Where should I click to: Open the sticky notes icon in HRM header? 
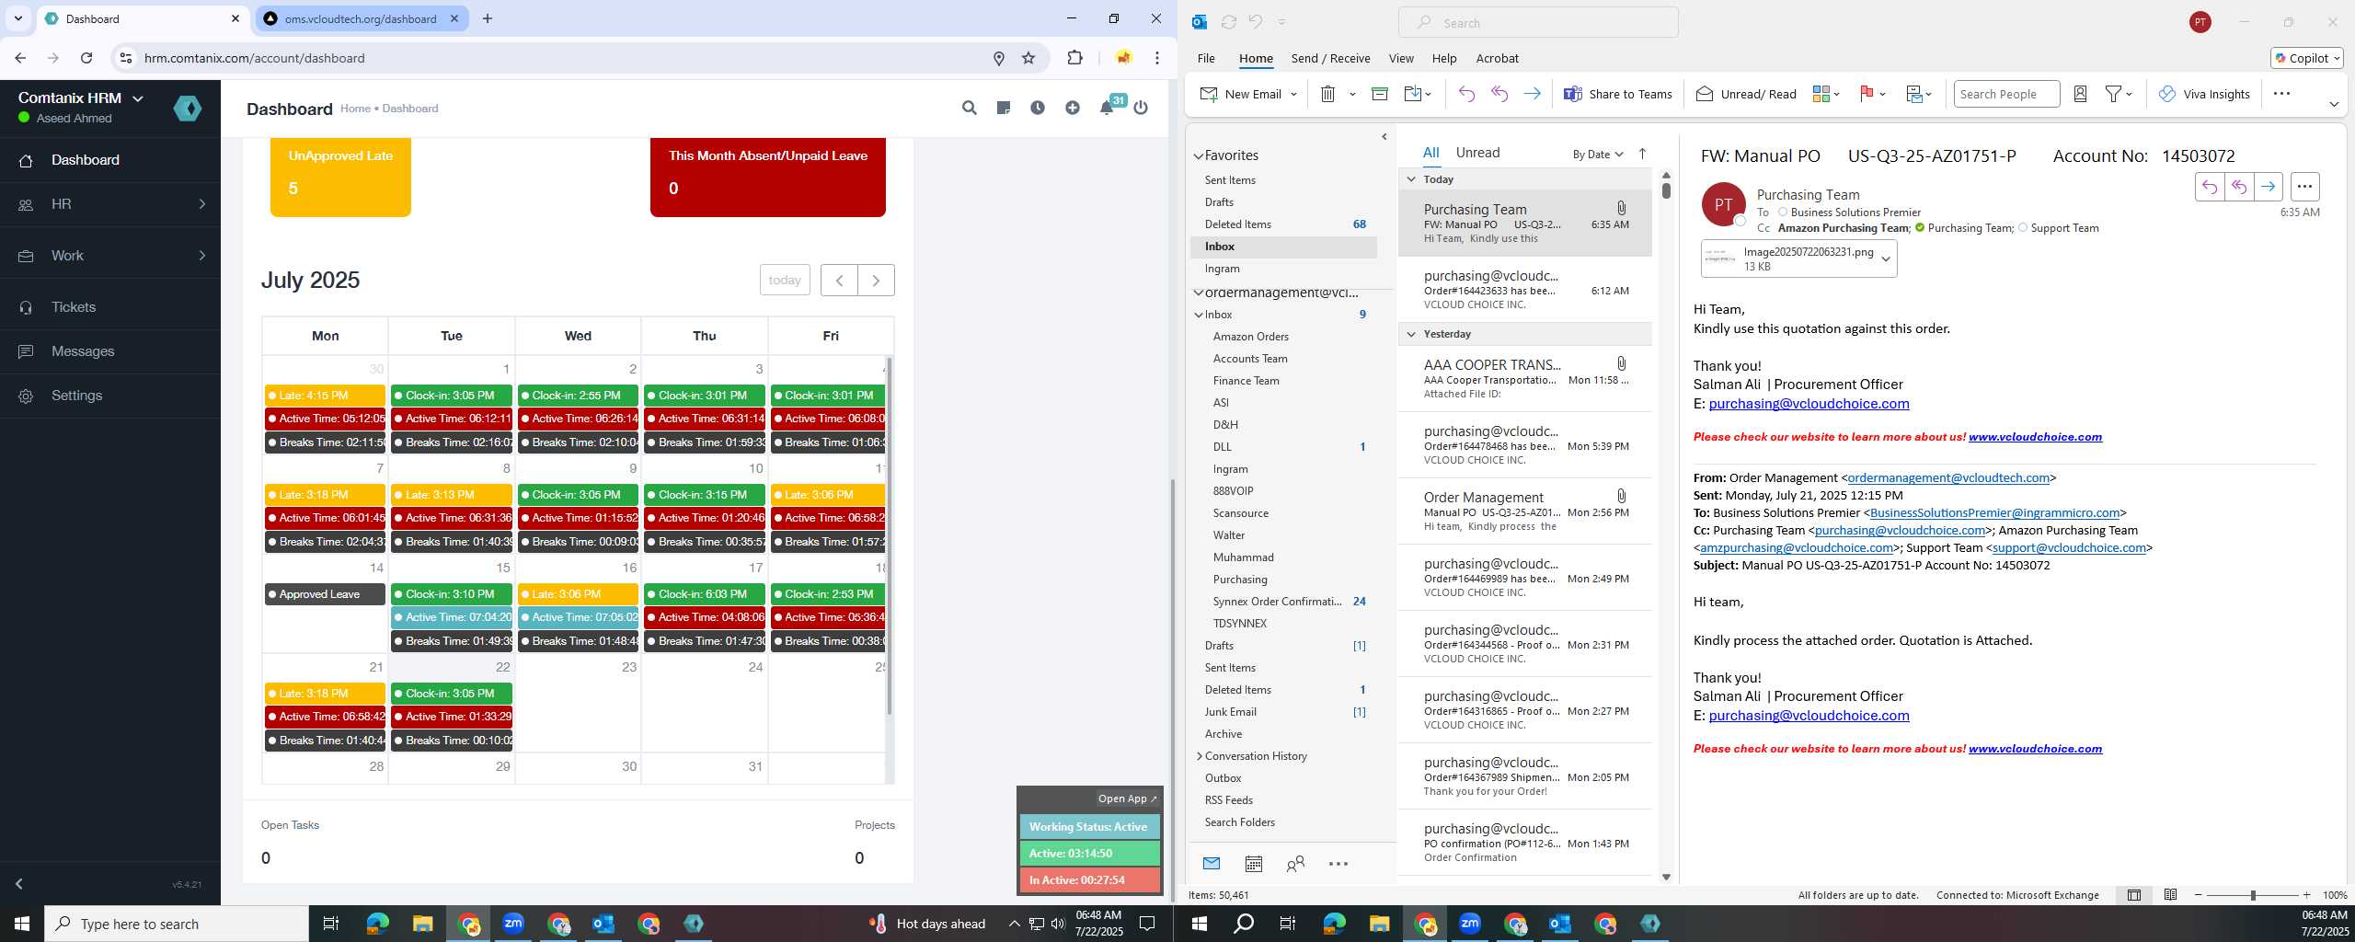tap(1004, 108)
